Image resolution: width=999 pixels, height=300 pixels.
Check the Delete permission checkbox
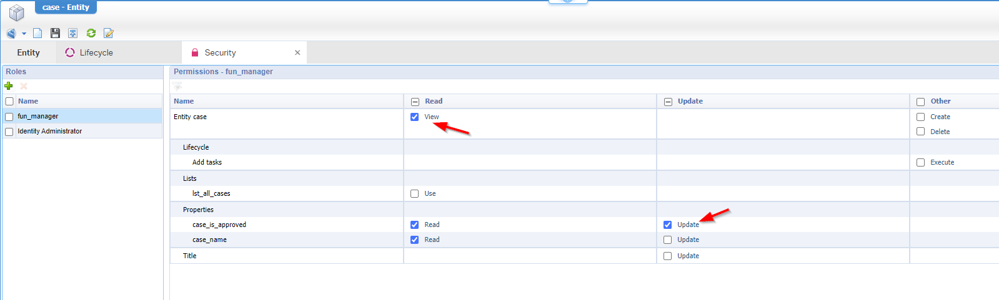[920, 132]
